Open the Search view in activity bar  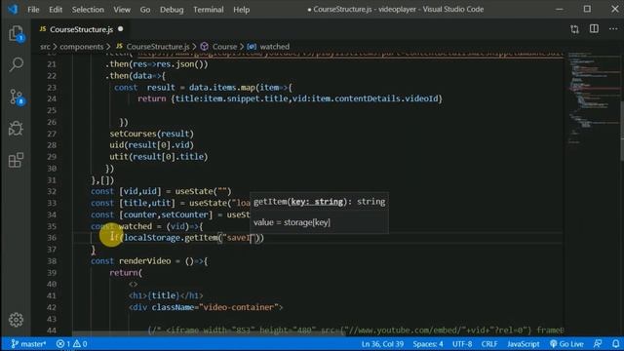(x=16, y=64)
